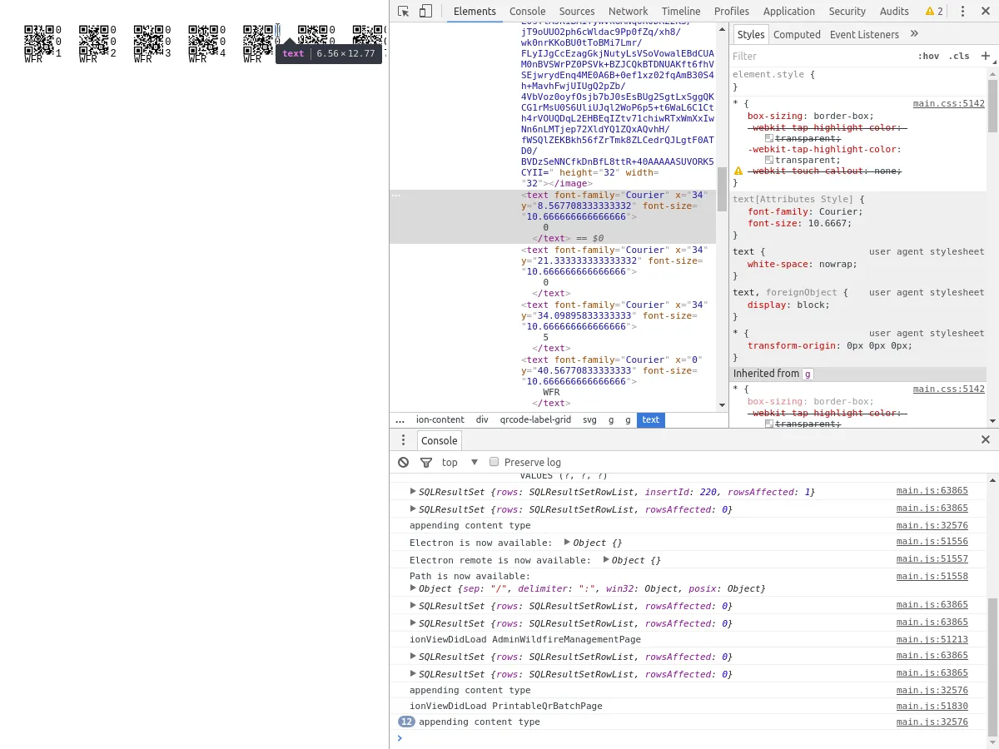Open the Network tab

click(629, 11)
